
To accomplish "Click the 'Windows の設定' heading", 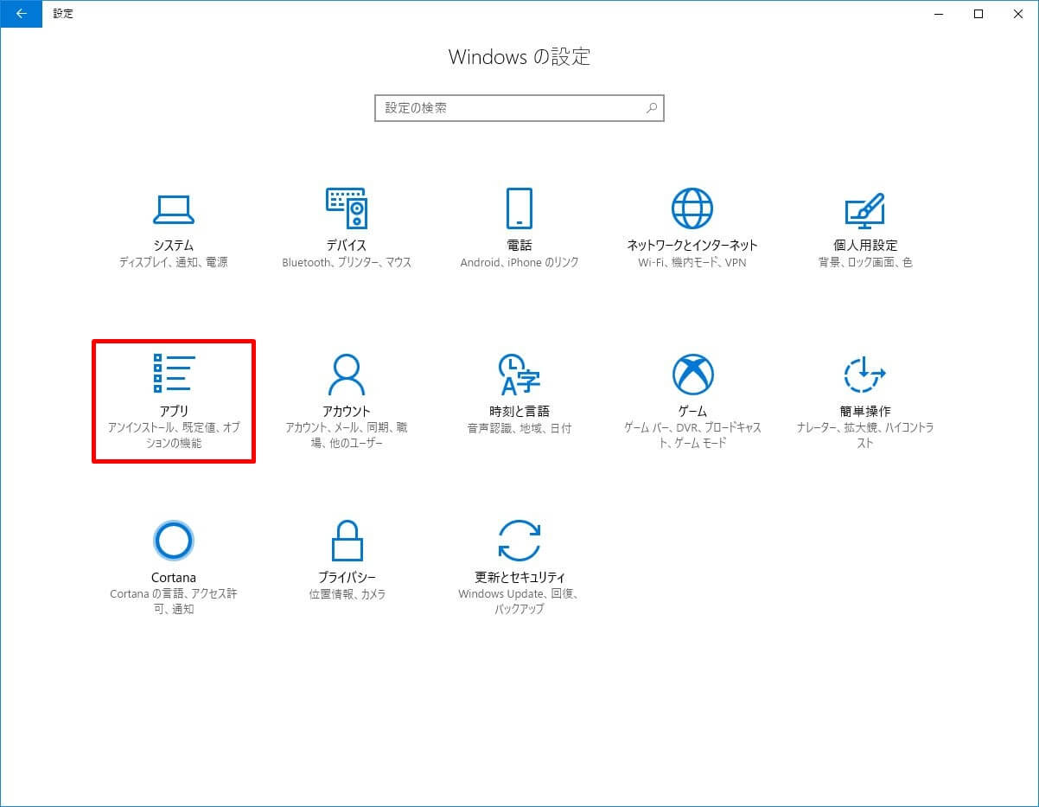I will click(519, 57).
